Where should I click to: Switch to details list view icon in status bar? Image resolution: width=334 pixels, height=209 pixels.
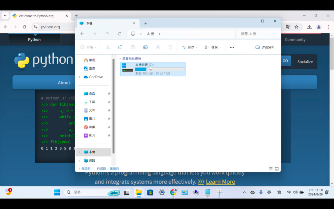[x=271, y=169]
